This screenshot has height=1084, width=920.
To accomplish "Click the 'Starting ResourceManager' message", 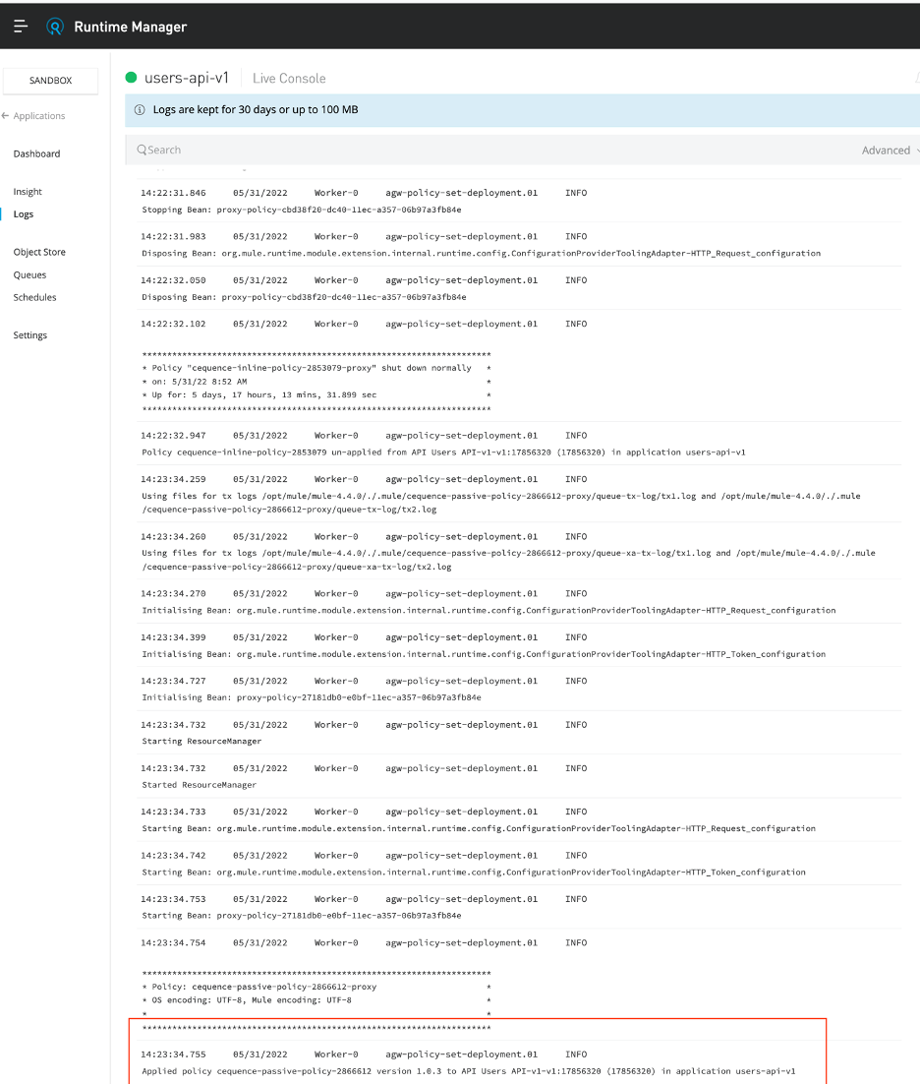I will click(201, 742).
